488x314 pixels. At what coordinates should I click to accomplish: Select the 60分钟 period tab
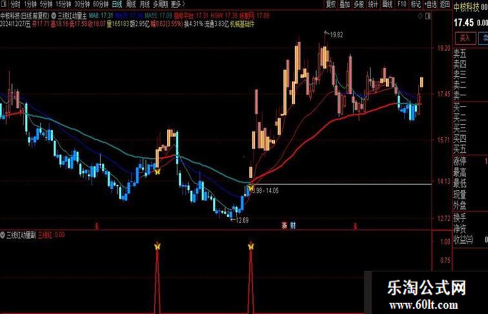[x=101, y=4]
